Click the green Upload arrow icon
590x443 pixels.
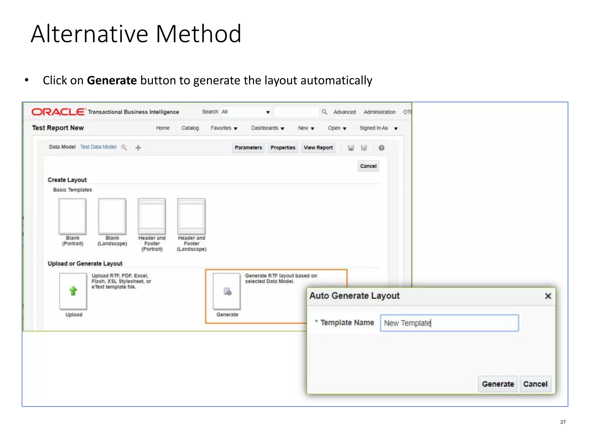[73, 291]
